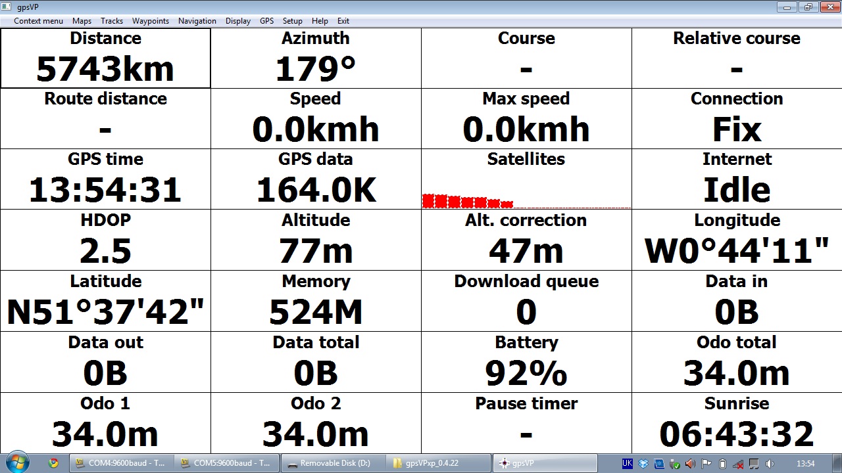Image resolution: width=842 pixels, height=473 pixels.
Task: Open the Windows Start menu
Action: coord(16,462)
